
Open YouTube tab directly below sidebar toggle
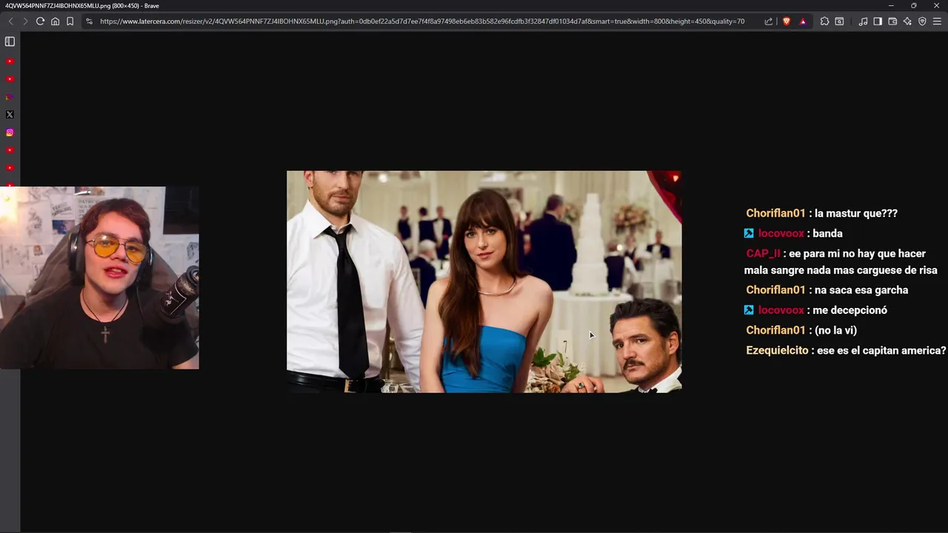pos(10,61)
